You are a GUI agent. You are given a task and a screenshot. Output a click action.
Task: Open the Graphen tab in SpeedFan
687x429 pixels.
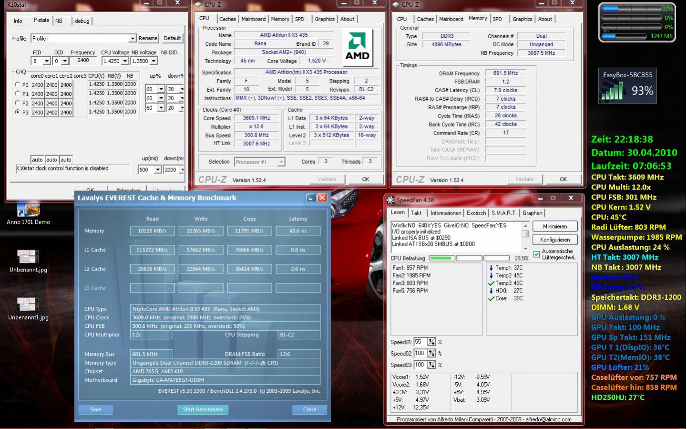pos(533,213)
